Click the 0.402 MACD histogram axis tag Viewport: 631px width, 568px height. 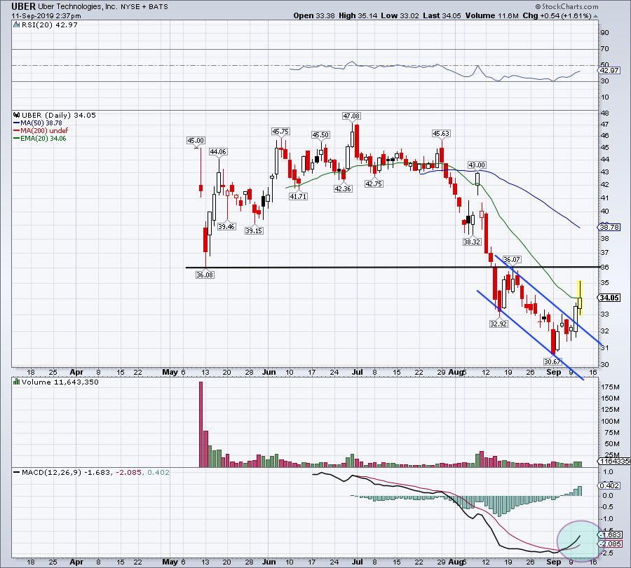point(609,485)
